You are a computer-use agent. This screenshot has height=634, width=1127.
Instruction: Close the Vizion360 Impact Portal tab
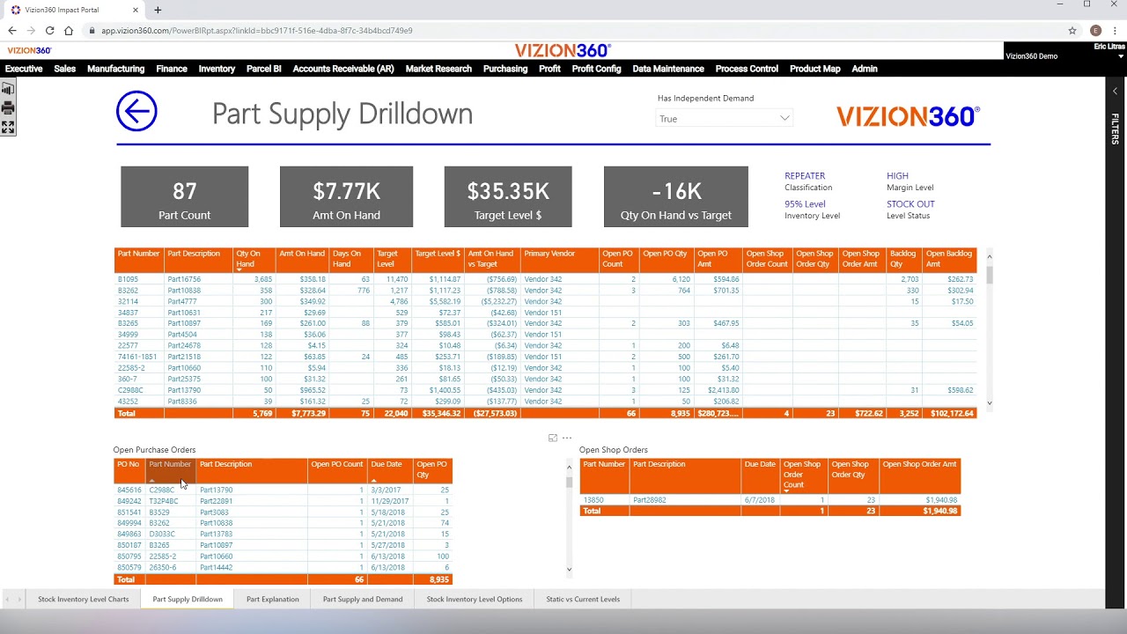pyautogui.click(x=136, y=10)
